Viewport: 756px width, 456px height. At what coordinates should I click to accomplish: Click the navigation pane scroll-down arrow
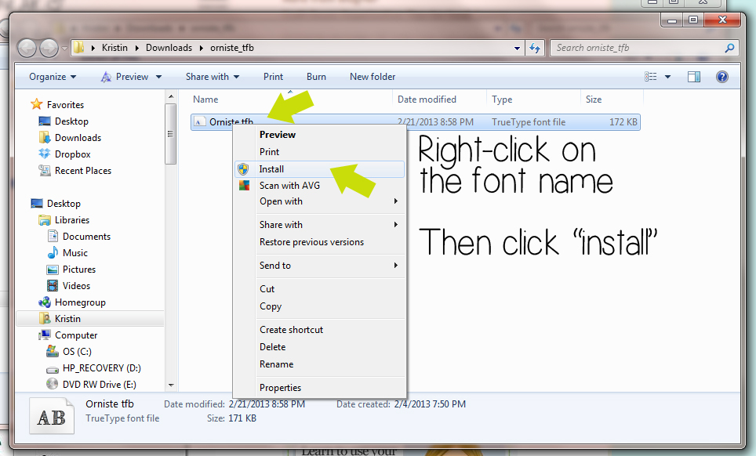point(171,385)
